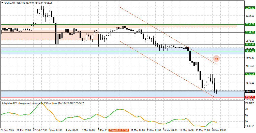Click the 17 Mar 17:00 date label
Viewport: 256px width, 133px height.
pyautogui.click(x=187, y=130)
